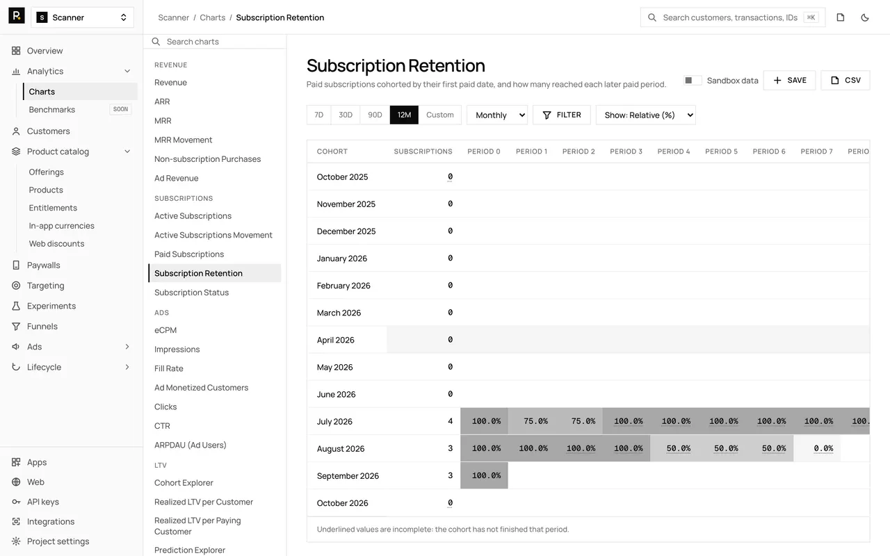Click the Customers person icon

point(16,131)
